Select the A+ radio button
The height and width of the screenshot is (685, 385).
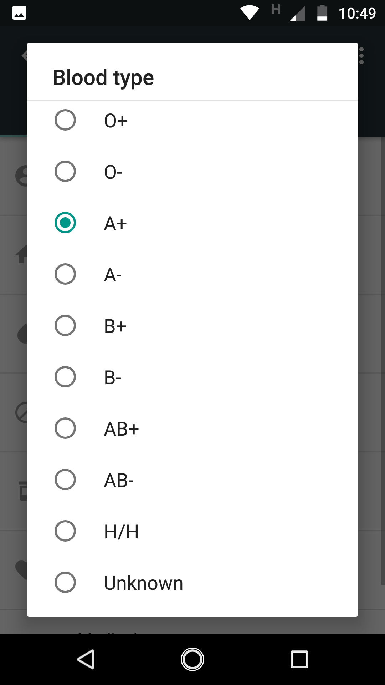[65, 223]
